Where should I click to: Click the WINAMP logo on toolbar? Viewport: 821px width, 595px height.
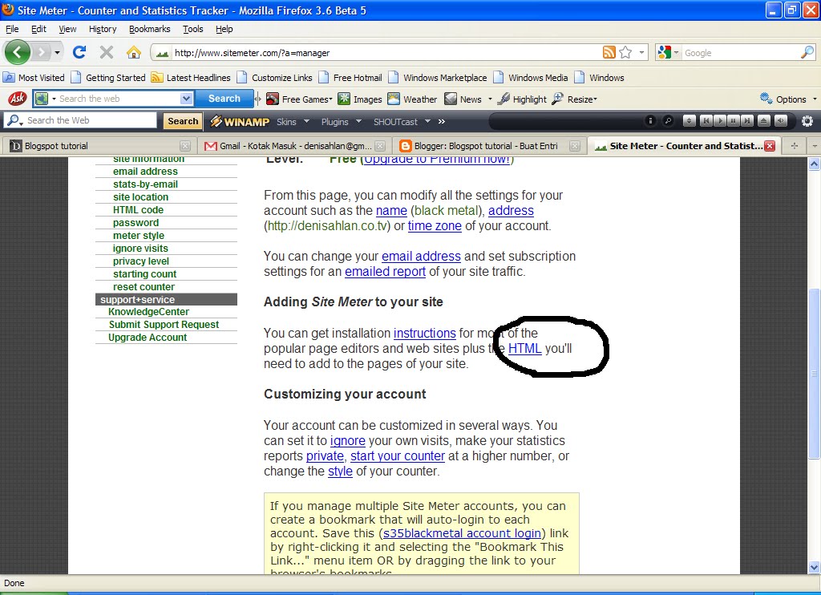click(239, 122)
